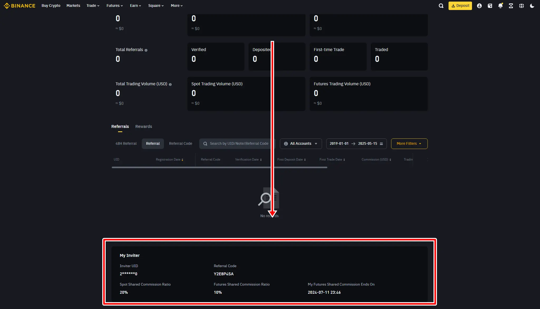Select the Referral Code filter
Viewport: 540px width, 309px height.
[x=181, y=143]
